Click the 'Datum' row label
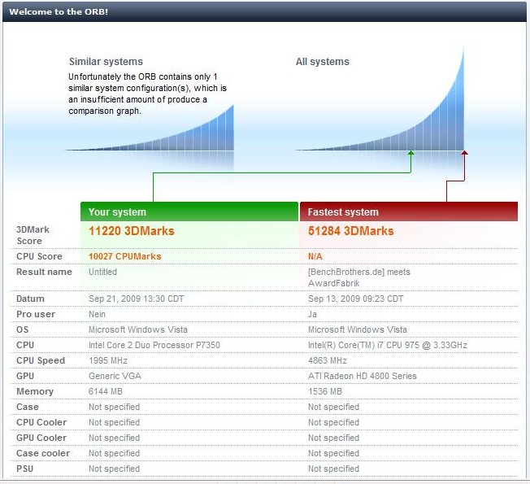 tap(30, 299)
